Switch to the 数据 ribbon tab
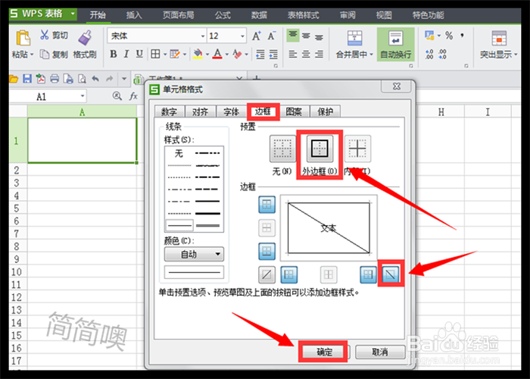The image size is (530, 379). tap(259, 15)
